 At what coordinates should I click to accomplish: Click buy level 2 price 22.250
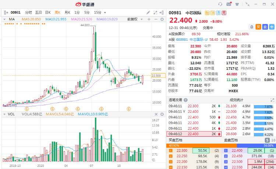click(x=182, y=156)
